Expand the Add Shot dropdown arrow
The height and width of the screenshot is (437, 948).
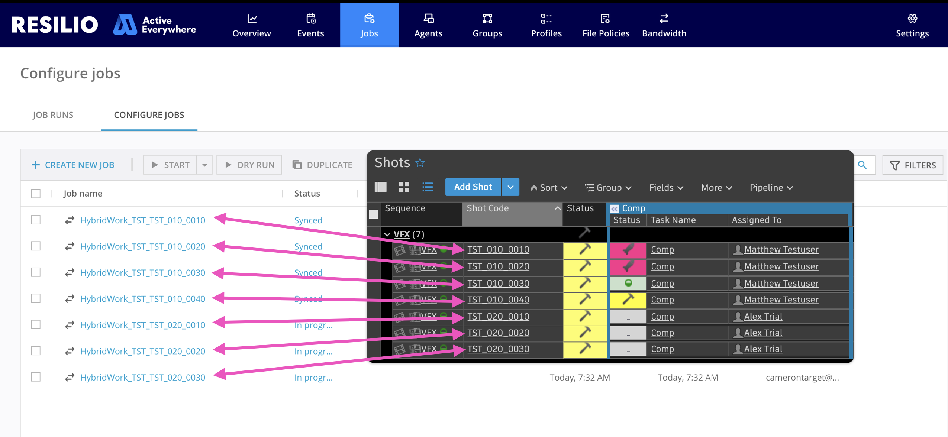click(510, 187)
